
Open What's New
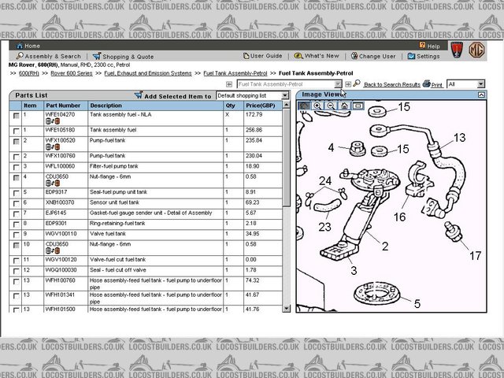coord(317,56)
